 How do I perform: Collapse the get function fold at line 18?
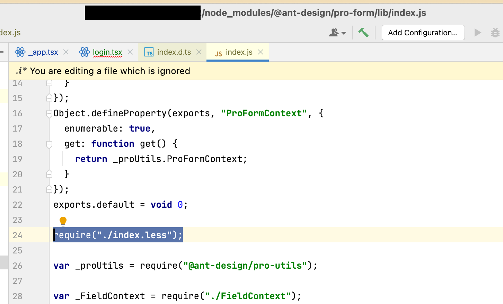49,144
